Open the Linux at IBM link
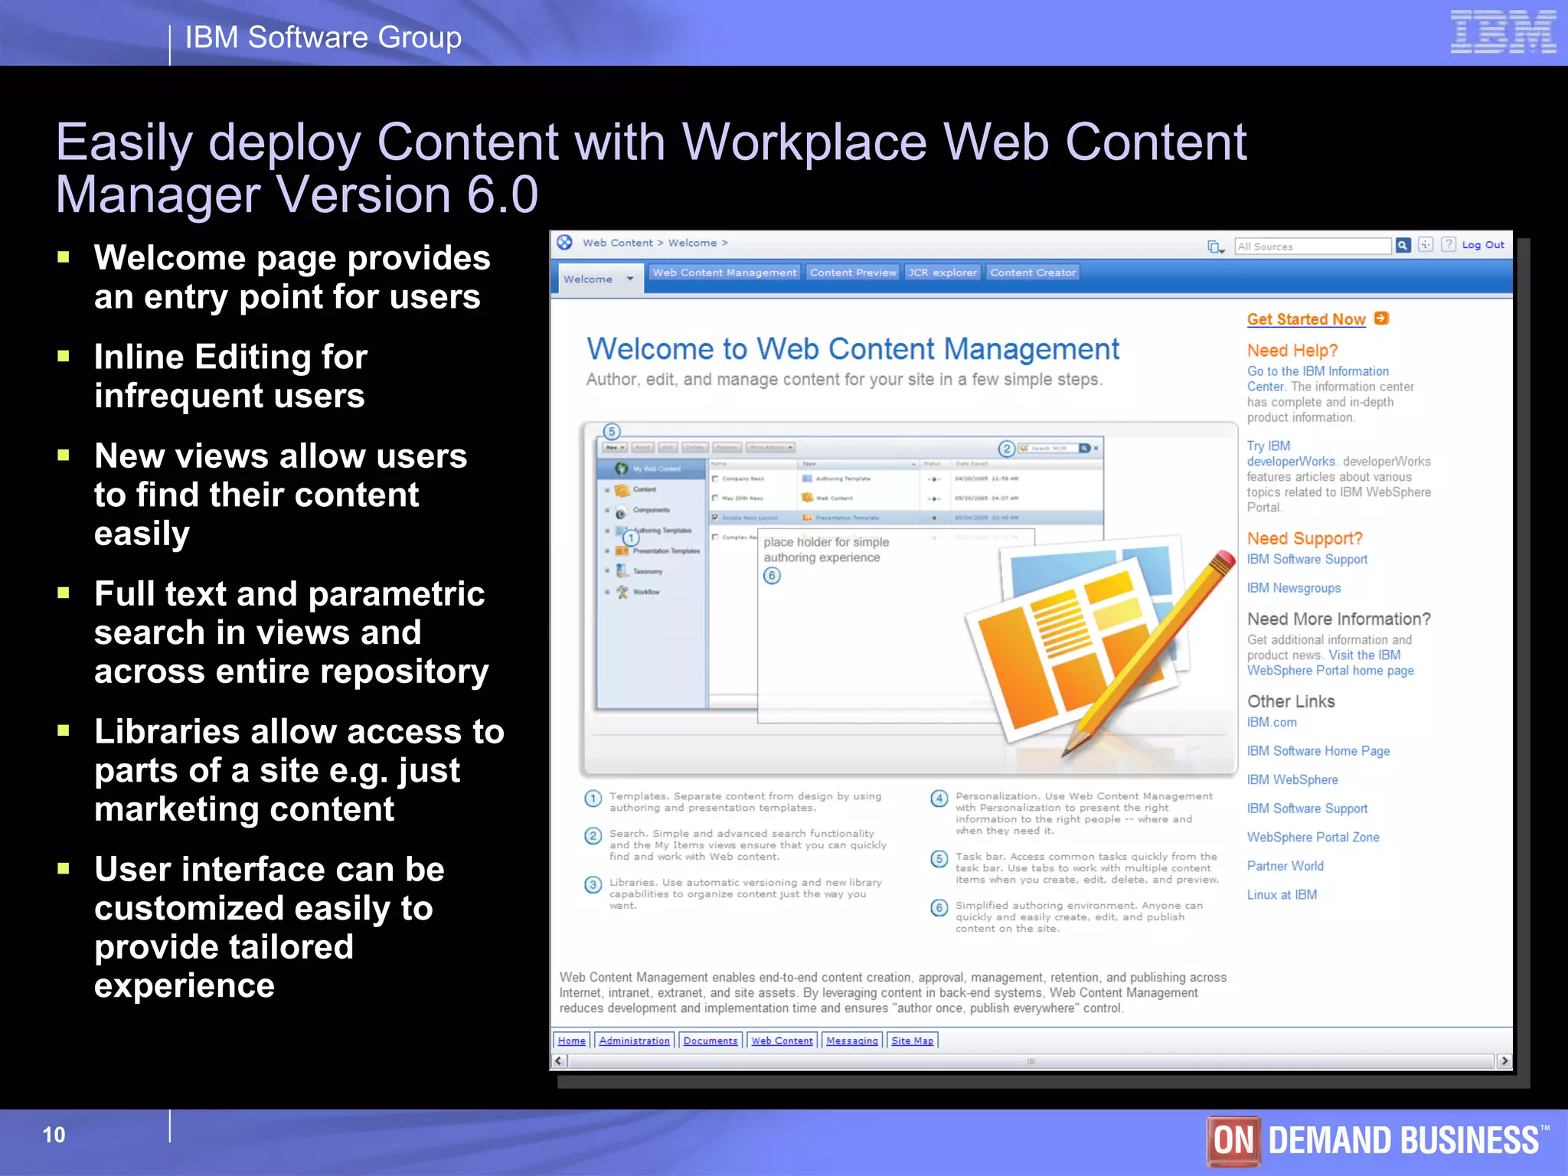The width and height of the screenshot is (1568, 1176). (x=1282, y=895)
